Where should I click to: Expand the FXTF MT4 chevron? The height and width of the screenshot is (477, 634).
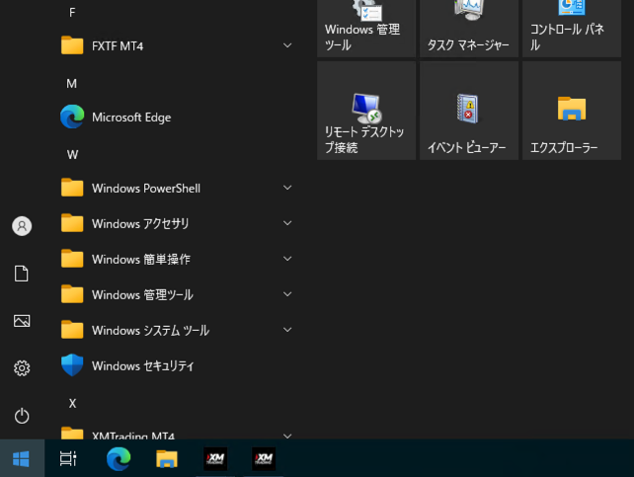[287, 45]
